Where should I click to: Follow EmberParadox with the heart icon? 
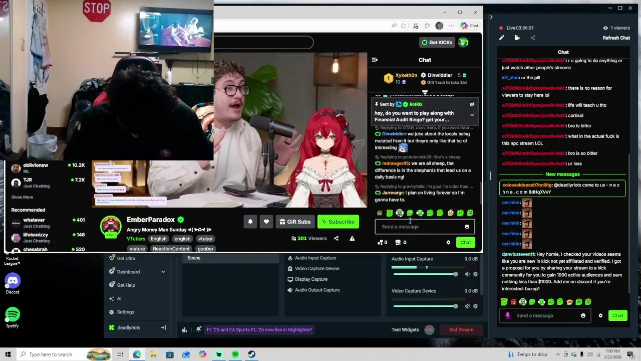click(266, 222)
